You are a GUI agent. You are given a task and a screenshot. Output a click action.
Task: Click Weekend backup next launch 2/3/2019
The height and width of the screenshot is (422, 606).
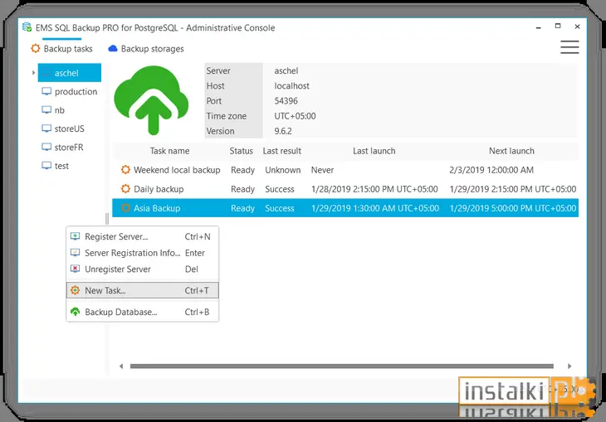[491, 170]
